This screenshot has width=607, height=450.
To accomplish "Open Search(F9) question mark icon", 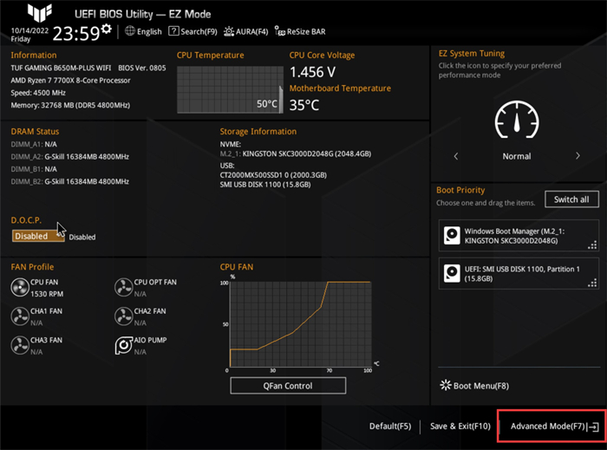I will tap(173, 31).
